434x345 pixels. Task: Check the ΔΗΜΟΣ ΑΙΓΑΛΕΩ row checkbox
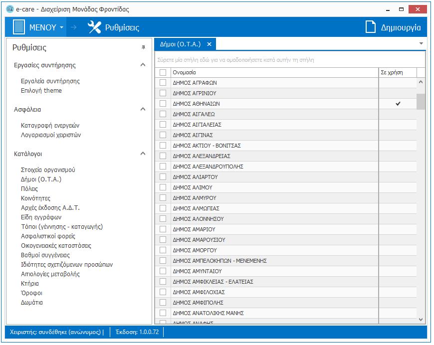163,114
